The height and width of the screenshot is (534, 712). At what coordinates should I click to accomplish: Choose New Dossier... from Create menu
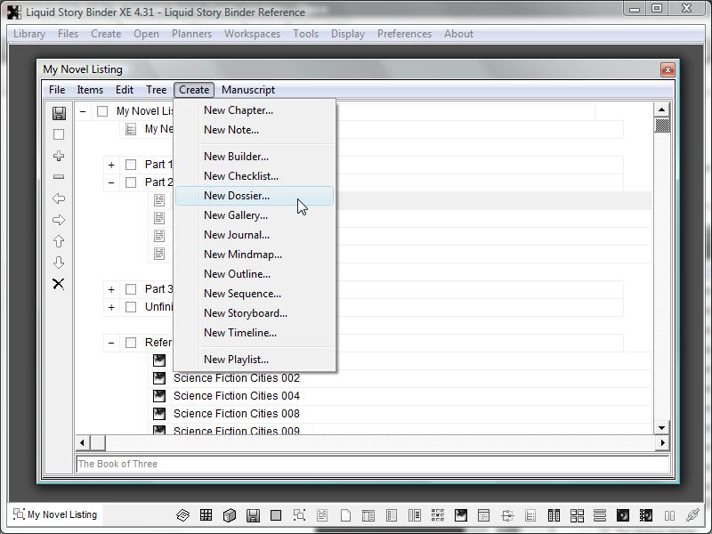(237, 196)
